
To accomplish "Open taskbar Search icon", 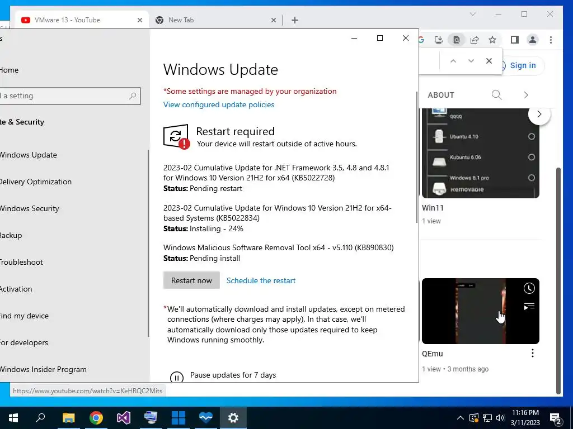I will coord(40,418).
